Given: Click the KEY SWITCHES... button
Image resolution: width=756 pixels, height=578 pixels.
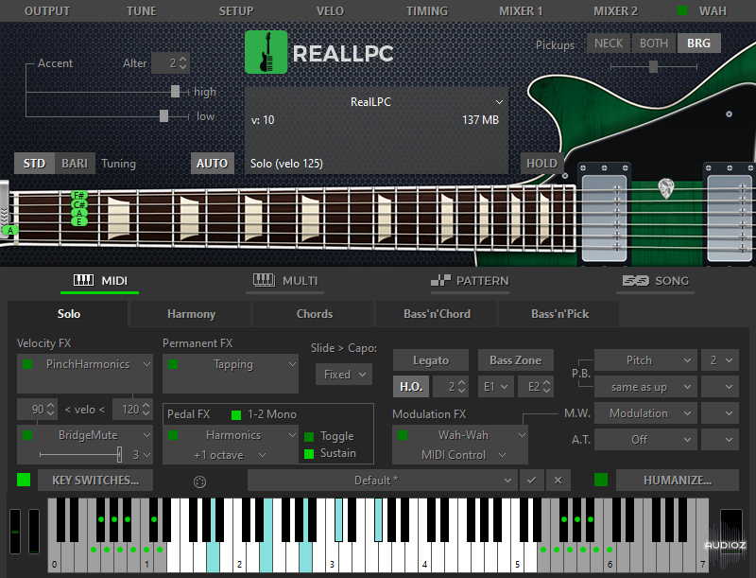Looking at the screenshot, I should point(95,480).
